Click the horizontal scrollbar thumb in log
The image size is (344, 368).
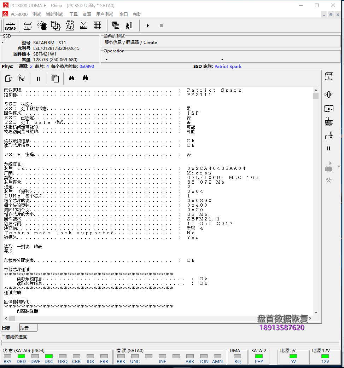click(x=12, y=318)
